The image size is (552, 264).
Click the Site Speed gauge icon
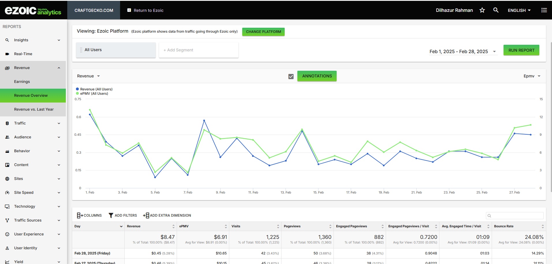point(7,193)
